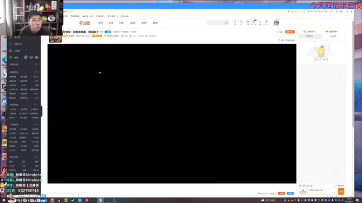Expand the 主播日榜 ranking dropdown

click(x=310, y=31)
